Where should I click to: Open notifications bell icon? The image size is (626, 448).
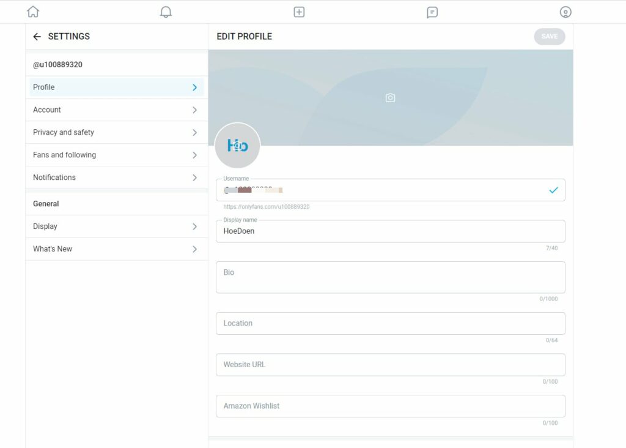[166, 12]
